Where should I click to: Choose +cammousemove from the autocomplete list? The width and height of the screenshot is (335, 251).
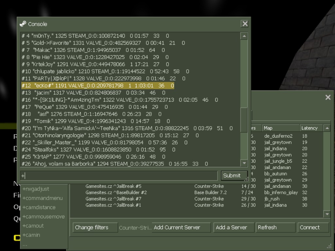pos(44,216)
